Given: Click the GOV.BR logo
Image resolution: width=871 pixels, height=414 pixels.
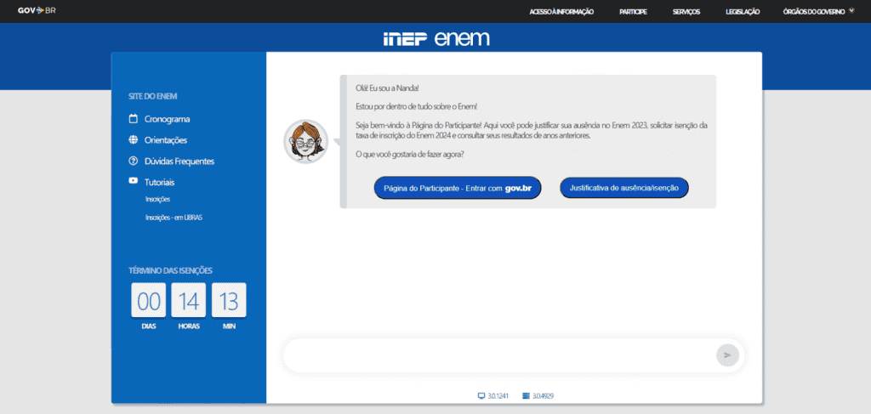Looking at the screenshot, I should pyautogui.click(x=37, y=10).
